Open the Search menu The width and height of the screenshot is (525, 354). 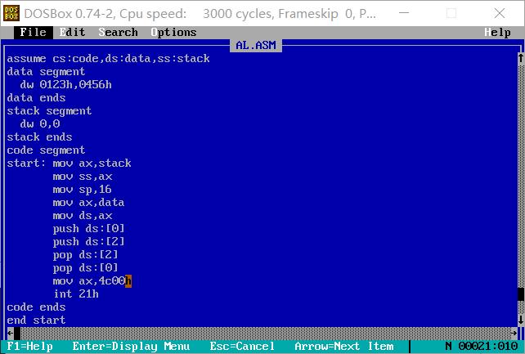[119, 32]
